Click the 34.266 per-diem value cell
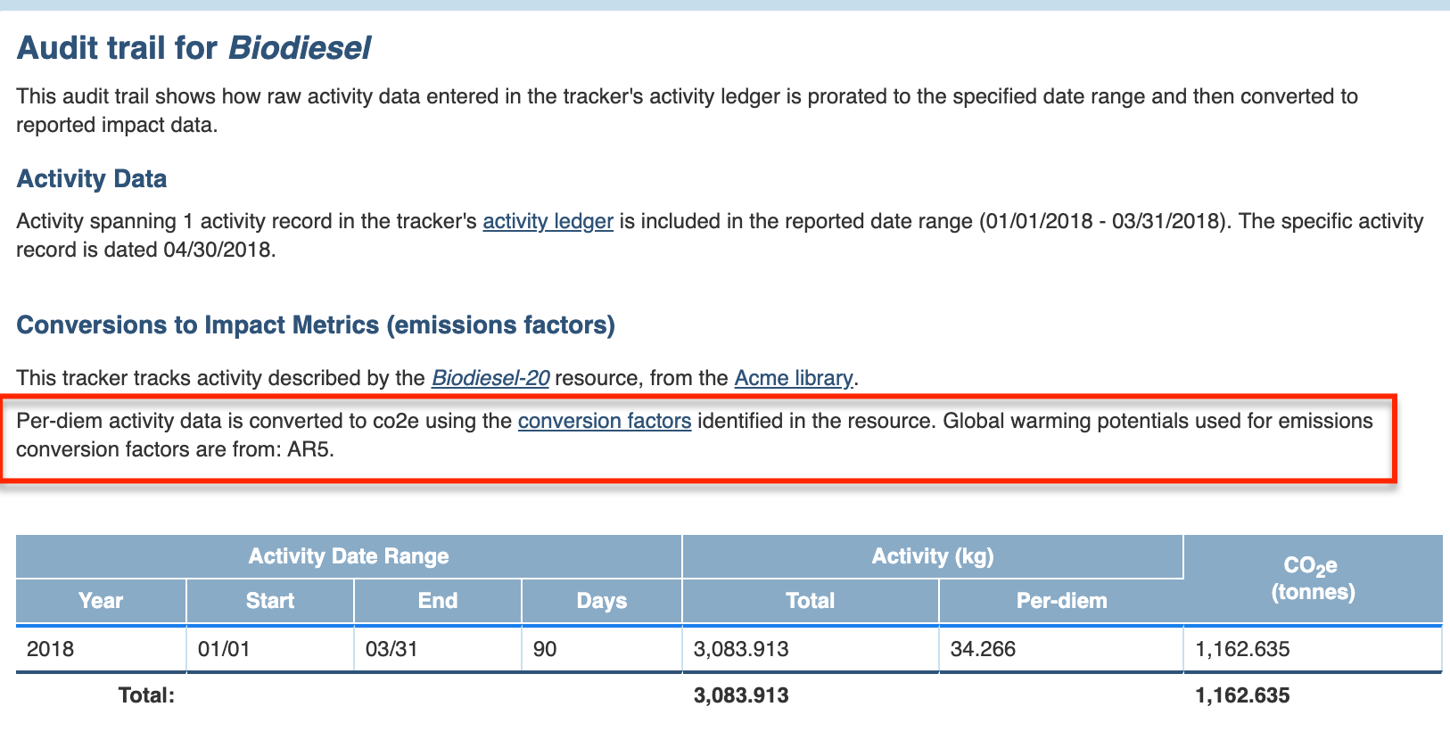Viewport: 1450px width, 756px height. point(983,649)
